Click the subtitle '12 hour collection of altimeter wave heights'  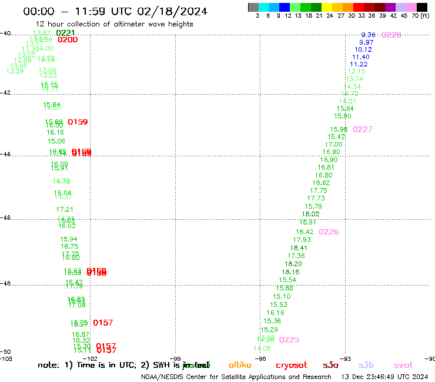point(114,24)
